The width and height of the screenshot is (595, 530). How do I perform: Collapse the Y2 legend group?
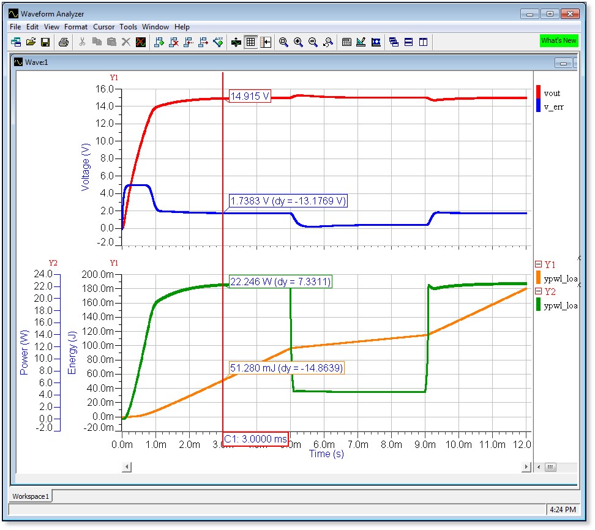tap(538, 291)
